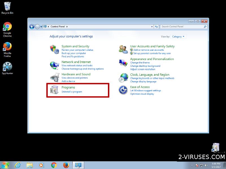This screenshot has height=169, width=226.
Task: Click the System and Security shield icon
Action: (x=54, y=49)
